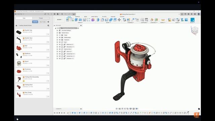Open the user profile avatar
Image resolution: width=215 pixels, height=121 pixels.
coord(199,14)
